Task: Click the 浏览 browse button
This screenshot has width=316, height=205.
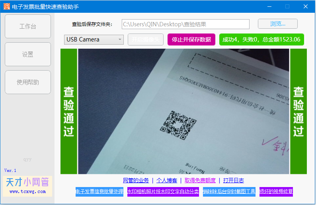Action: tap(278, 24)
